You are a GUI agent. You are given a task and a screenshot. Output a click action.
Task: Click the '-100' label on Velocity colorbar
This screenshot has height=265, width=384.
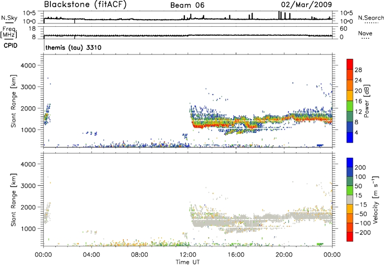tap(363, 223)
